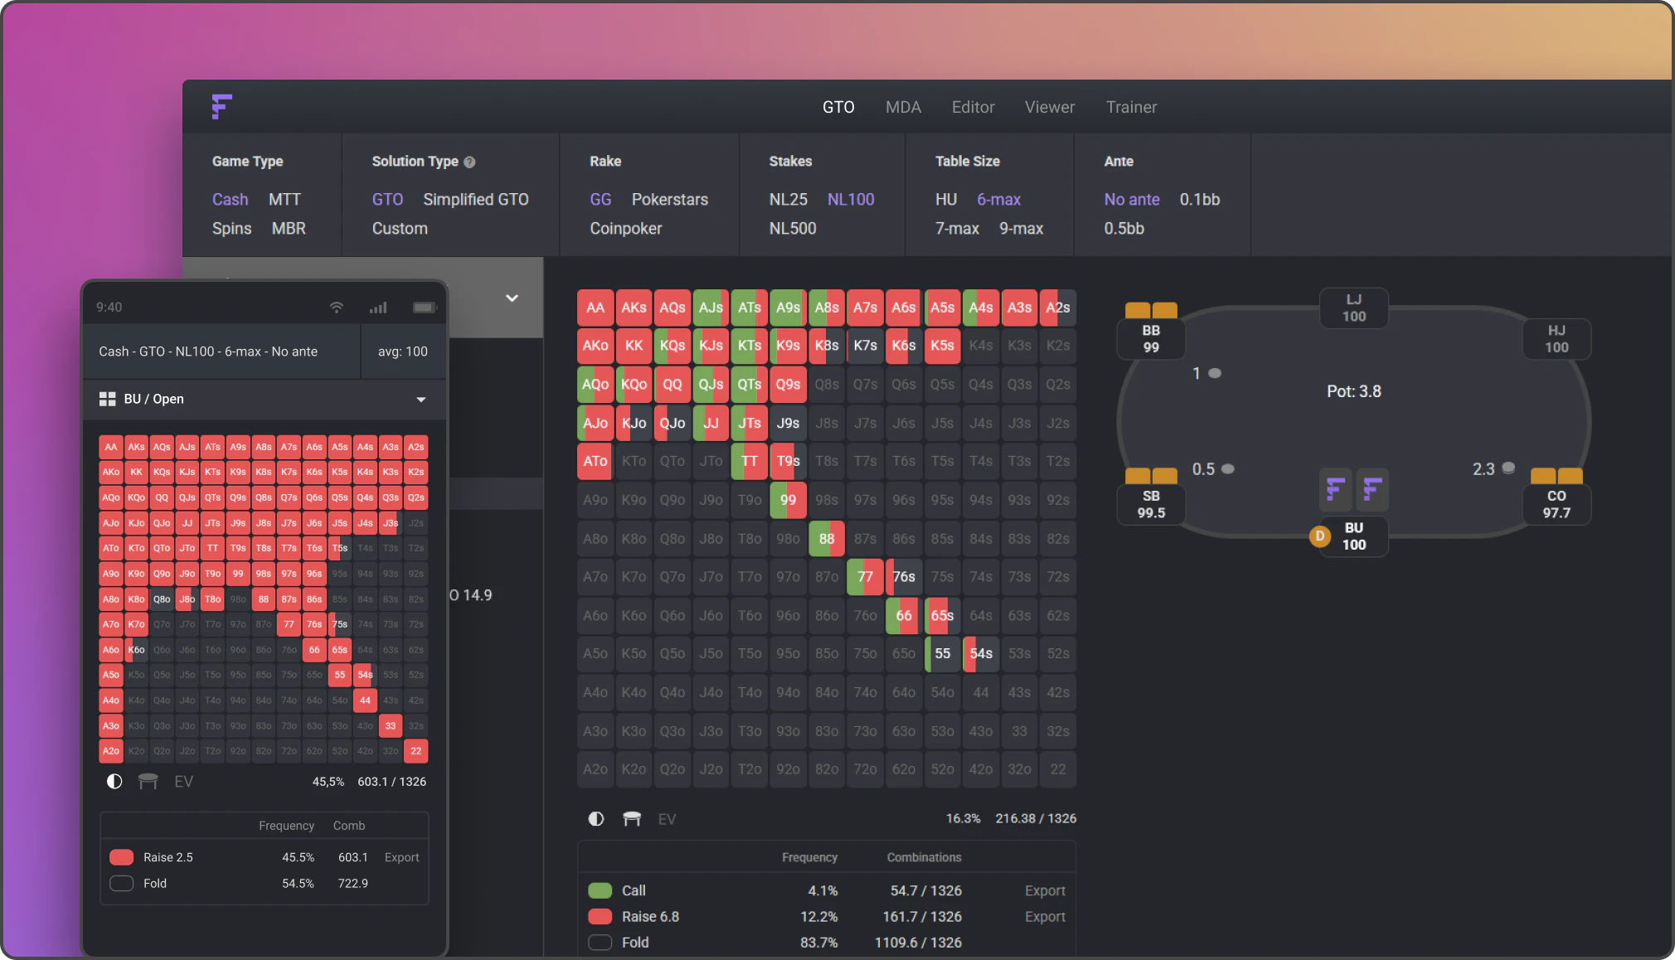The width and height of the screenshot is (1675, 960).
Task: Open the GTO tab
Action: (x=838, y=107)
